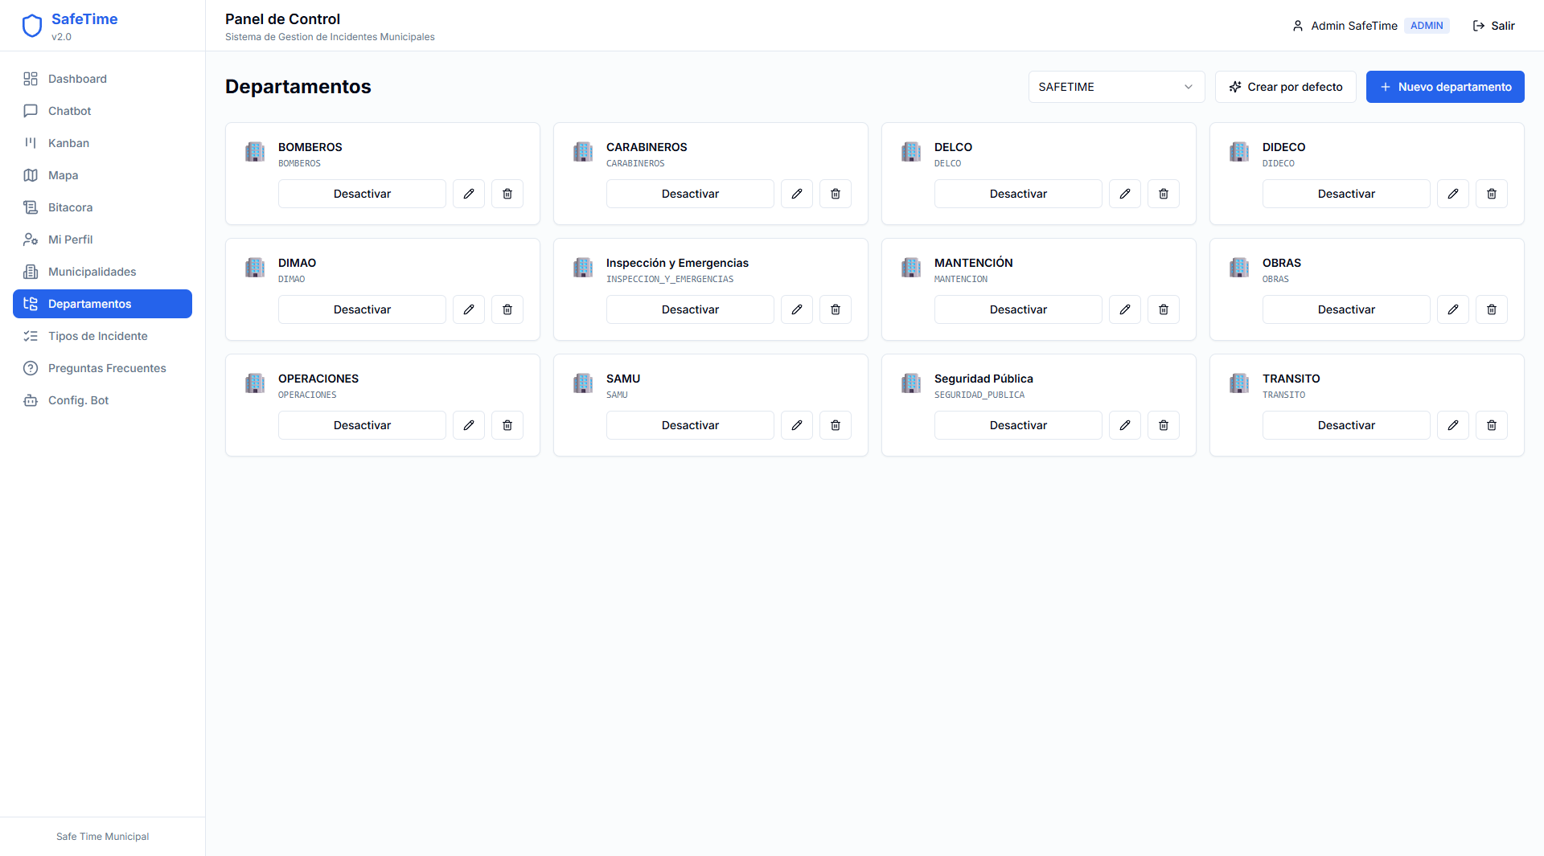Edit the BOMBEROS department pencil icon

(x=469, y=194)
